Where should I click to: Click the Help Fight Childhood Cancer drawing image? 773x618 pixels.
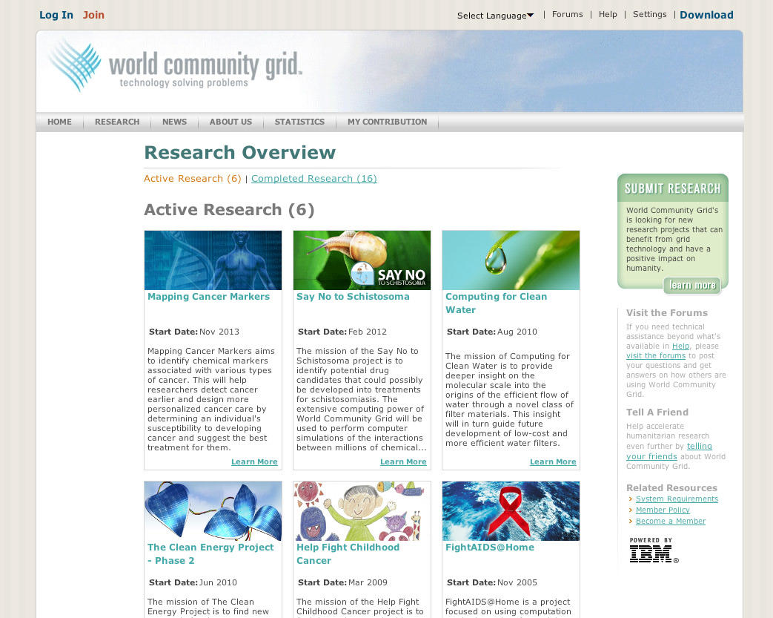[x=362, y=511]
